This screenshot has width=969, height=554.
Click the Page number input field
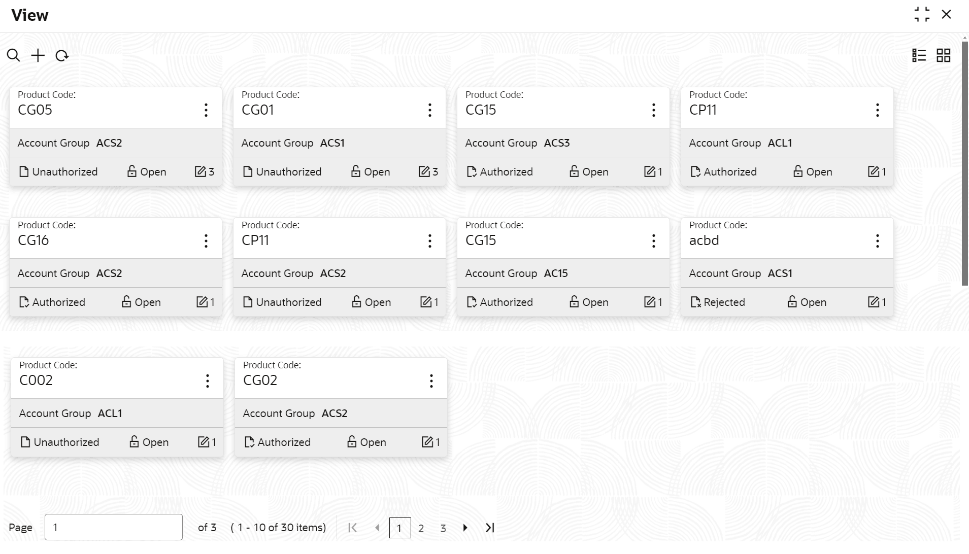pos(113,527)
